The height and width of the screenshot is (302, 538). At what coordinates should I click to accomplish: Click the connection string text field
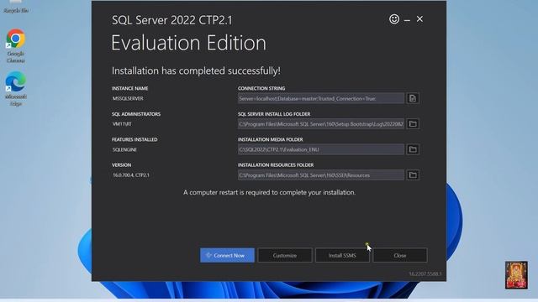pos(321,99)
